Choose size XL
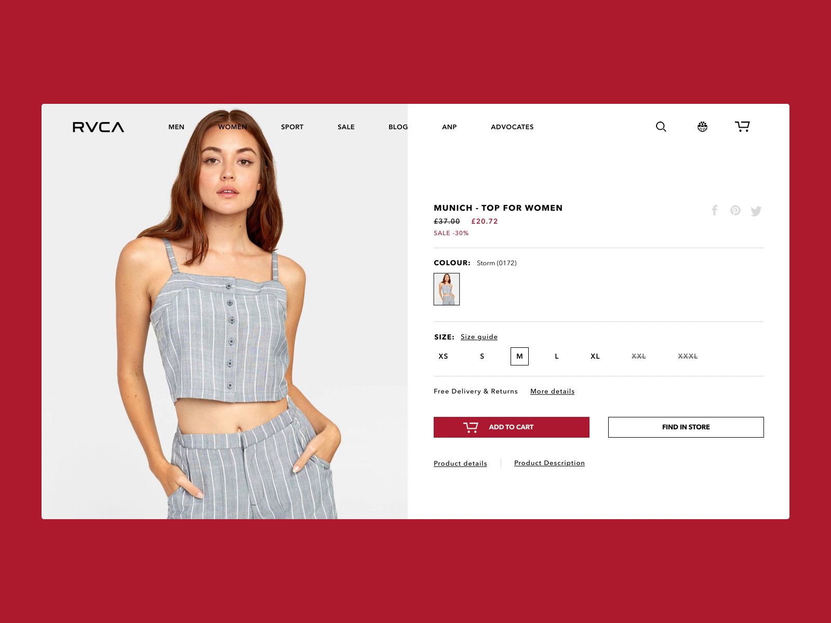The width and height of the screenshot is (831, 623). pos(595,356)
